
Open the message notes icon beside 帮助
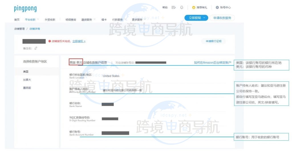(x=174, y=7)
